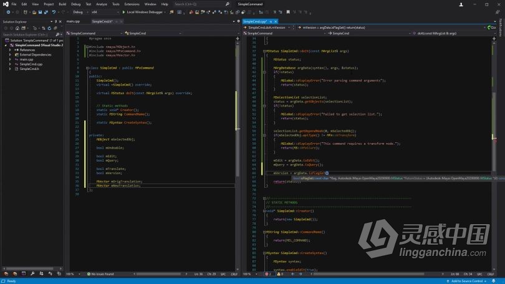This screenshot has width=505, height=284.
Task: Click the Save All toolbar icon
Action: tap(46, 12)
